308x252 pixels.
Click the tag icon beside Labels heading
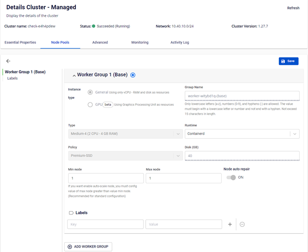[x=71, y=213]
